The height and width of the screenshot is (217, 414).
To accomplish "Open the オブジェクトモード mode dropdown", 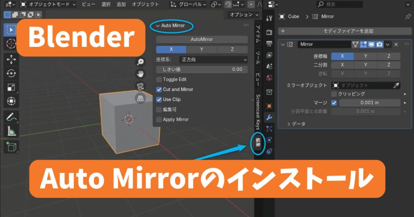I will pos(48,4).
